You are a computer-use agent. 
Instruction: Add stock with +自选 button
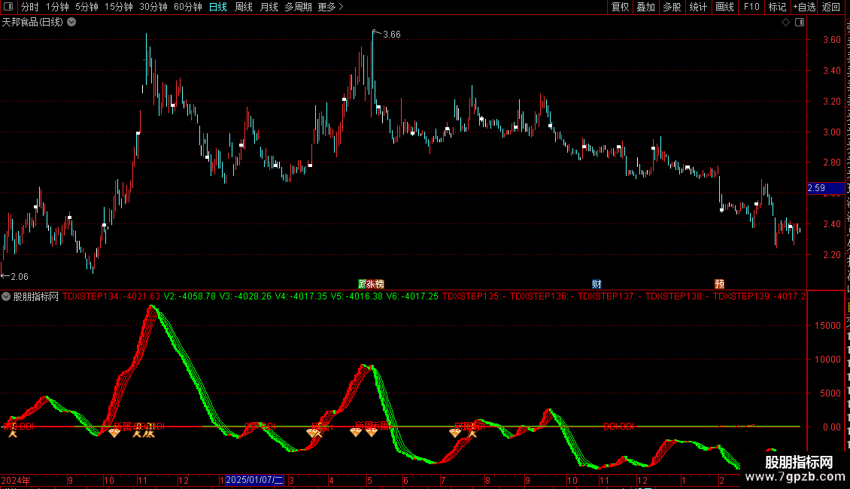pos(804,7)
